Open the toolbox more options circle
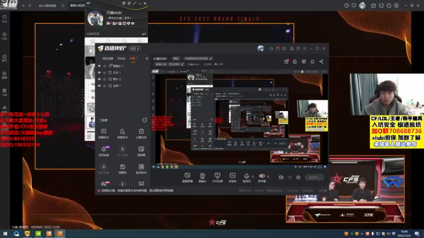The height and width of the screenshot is (238, 424). click(x=145, y=120)
